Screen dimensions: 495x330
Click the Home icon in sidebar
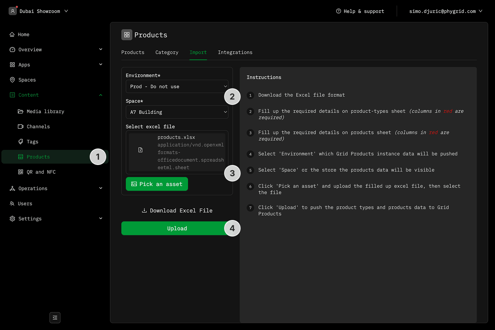point(12,34)
